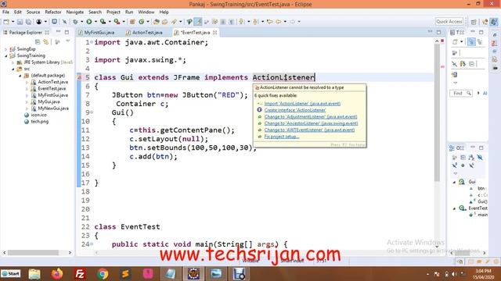This screenshot has height=281, width=501.
Task: Toggle Hide Non-Public Members in Outline
Action: click(463, 165)
